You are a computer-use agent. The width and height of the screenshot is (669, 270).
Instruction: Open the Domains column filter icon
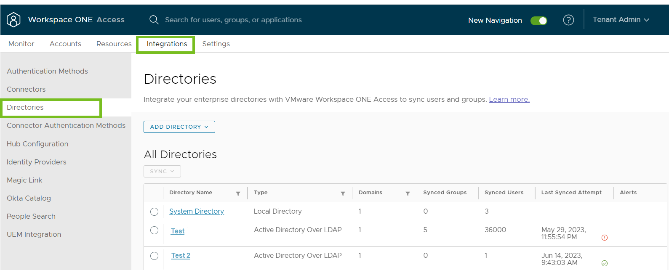click(408, 193)
